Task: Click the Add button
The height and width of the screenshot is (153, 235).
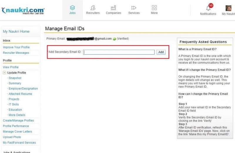Action: pos(161,52)
